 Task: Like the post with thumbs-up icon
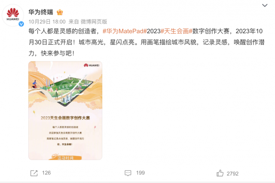[x=220, y=173]
